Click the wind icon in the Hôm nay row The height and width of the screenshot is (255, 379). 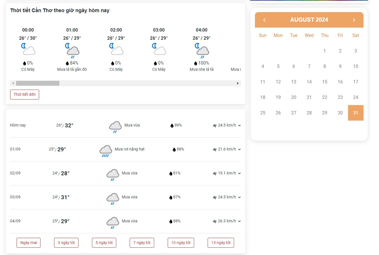215,125
